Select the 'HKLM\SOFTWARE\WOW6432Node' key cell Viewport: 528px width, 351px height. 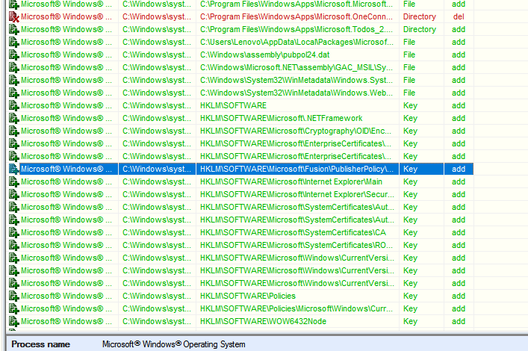(x=263, y=321)
